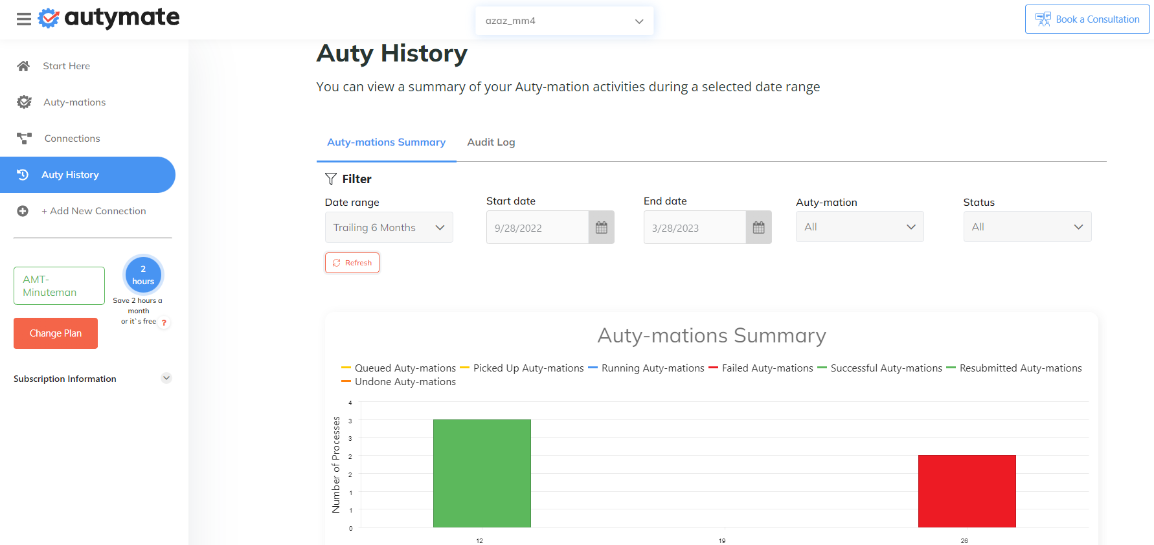Click the Add New Connection plus icon
The height and width of the screenshot is (545, 1154).
tap(23, 211)
